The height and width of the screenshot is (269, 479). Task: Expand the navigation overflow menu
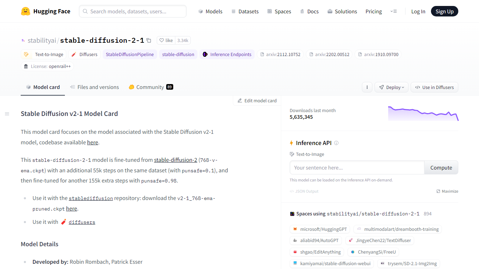pyautogui.click(x=393, y=11)
